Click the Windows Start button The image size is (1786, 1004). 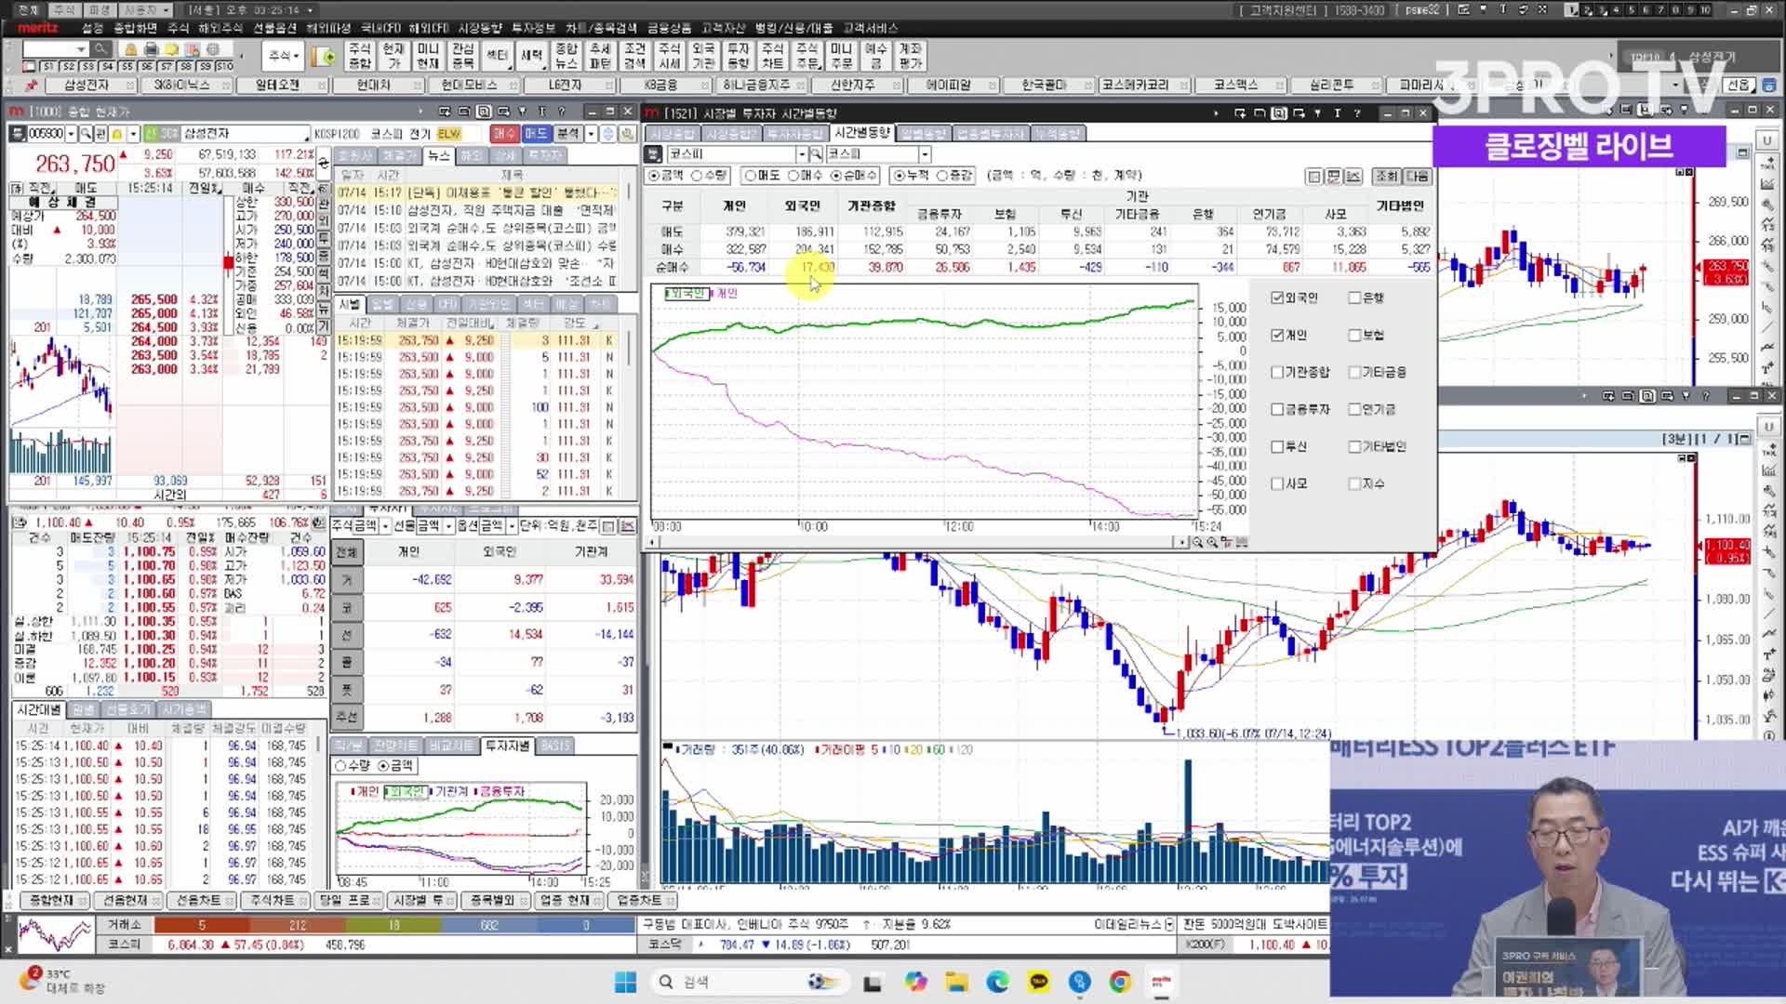tap(625, 982)
